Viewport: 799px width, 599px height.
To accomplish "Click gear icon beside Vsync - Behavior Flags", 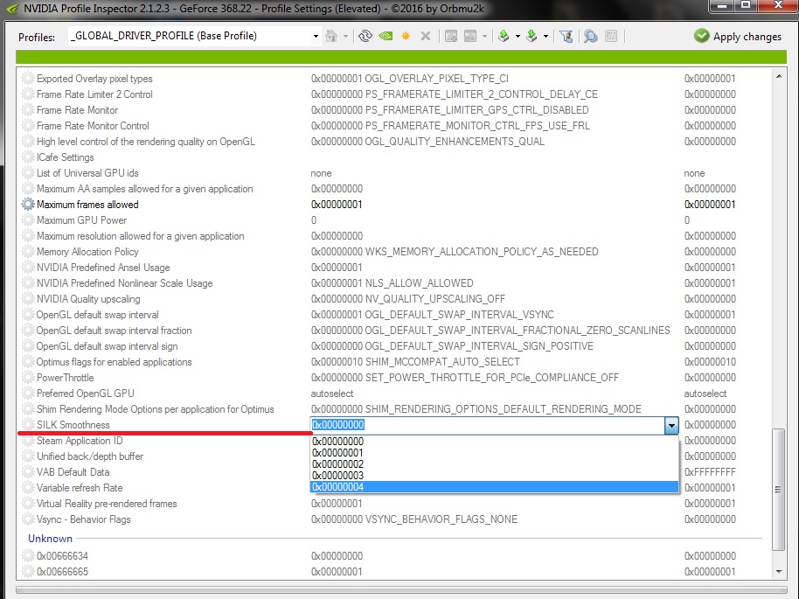I will pos(27,519).
